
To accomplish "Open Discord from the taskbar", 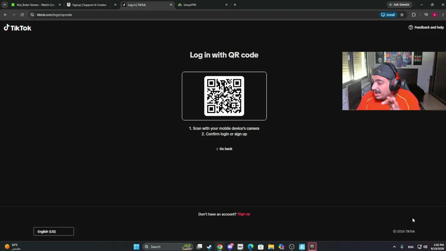I will click(x=230, y=247).
